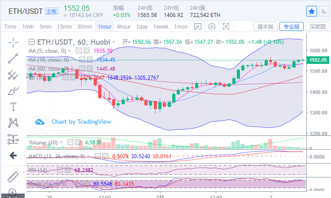Remove the RSI indicator
Screen dimensions: 331x198
point(68,170)
